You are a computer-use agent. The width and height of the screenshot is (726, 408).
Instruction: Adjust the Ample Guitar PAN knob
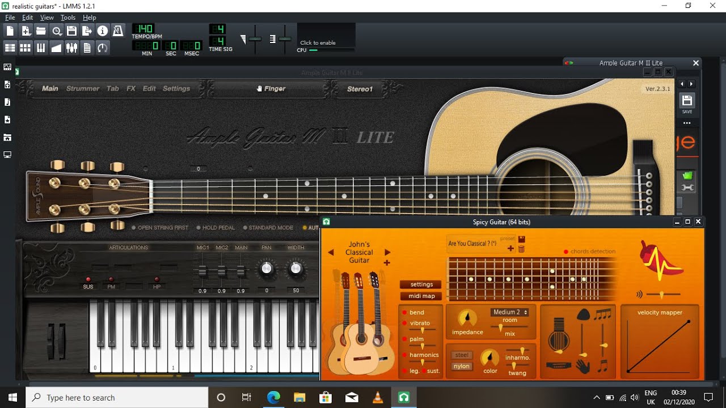267,269
